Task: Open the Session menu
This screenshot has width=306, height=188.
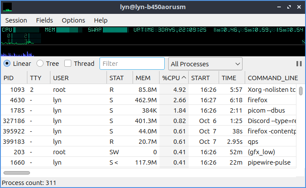Action: pos(16,20)
